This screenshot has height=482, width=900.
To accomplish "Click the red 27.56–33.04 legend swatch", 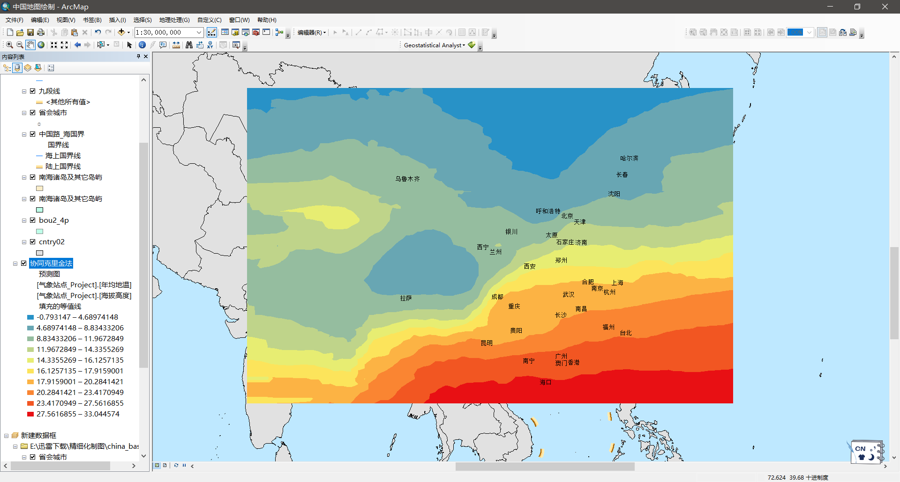I will 30,414.
